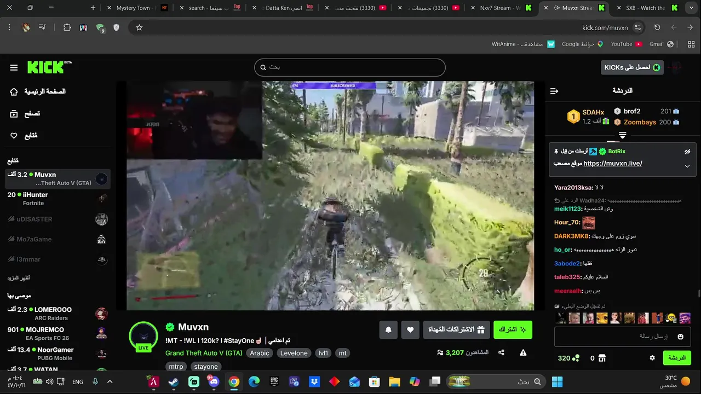Open the emoji picker in chat input
The width and height of the screenshot is (701, 394).
click(x=681, y=337)
